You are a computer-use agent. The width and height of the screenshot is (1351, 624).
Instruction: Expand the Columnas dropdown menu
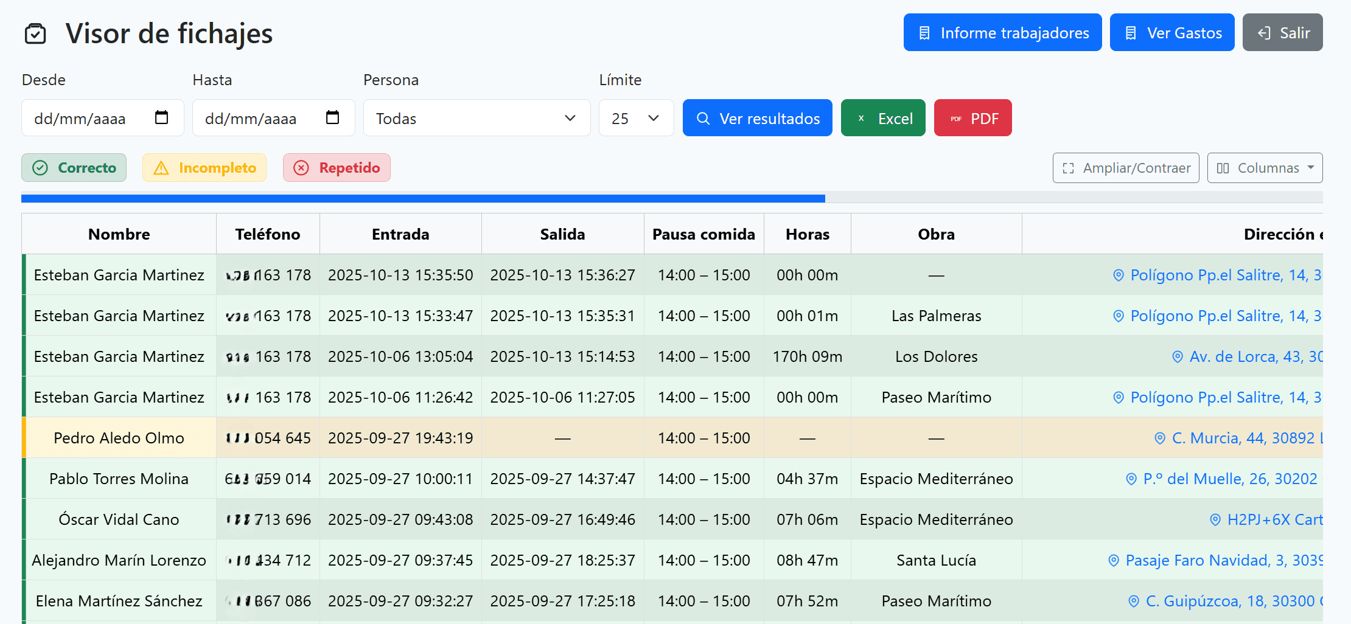click(1265, 168)
